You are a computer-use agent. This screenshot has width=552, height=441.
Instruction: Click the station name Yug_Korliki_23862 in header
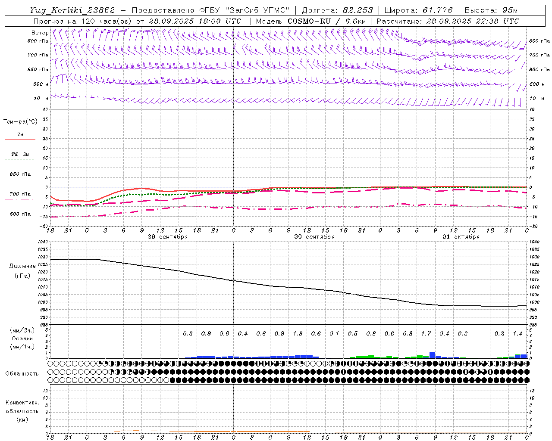point(72,10)
